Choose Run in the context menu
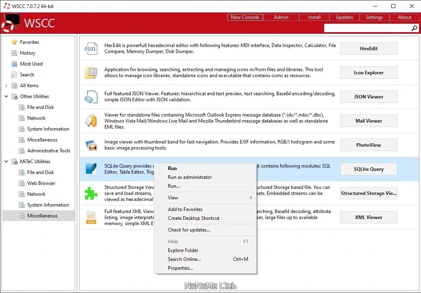421x293 pixels. [205, 168]
